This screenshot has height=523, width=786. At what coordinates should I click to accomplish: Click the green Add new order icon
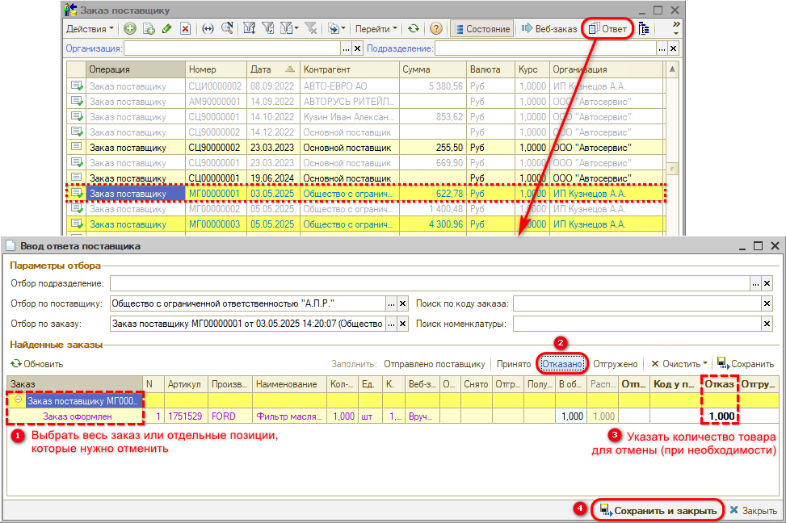click(x=130, y=28)
